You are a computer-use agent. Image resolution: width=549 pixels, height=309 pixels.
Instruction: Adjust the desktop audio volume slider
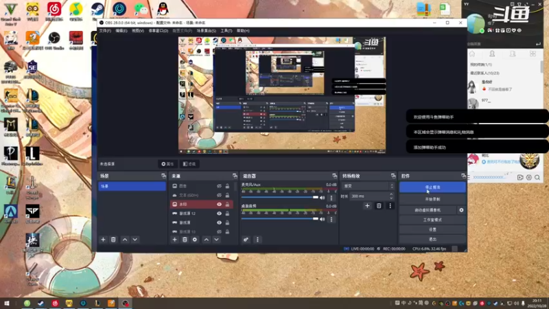click(280, 219)
